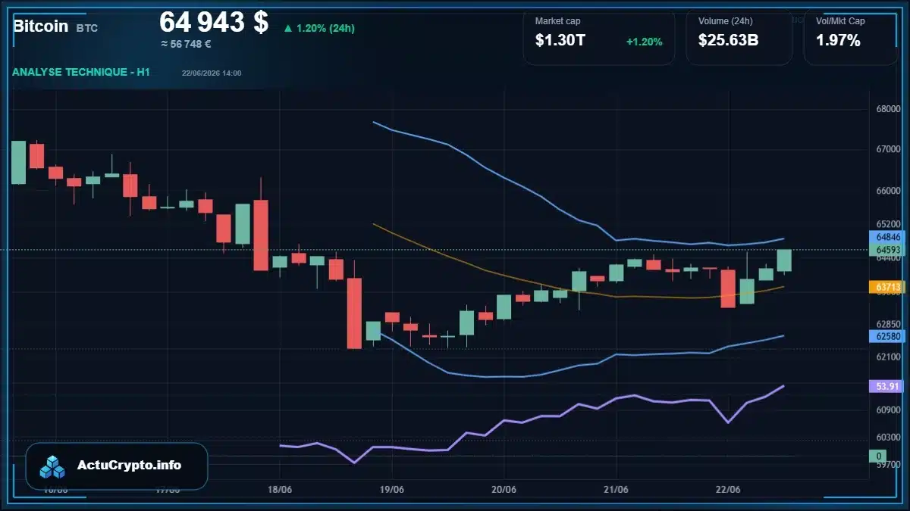Click the $25.63B volume value

(728, 41)
